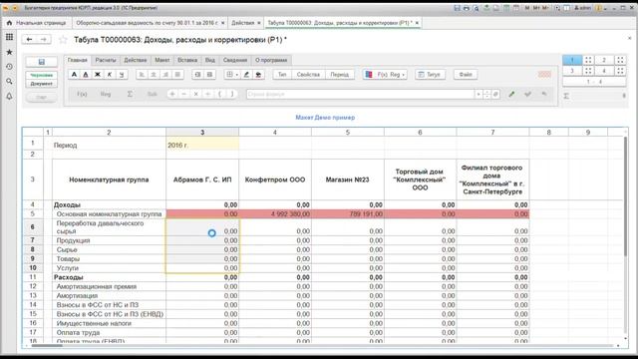Close the Действия window tab
This screenshot has width=638, height=359.
click(259, 23)
